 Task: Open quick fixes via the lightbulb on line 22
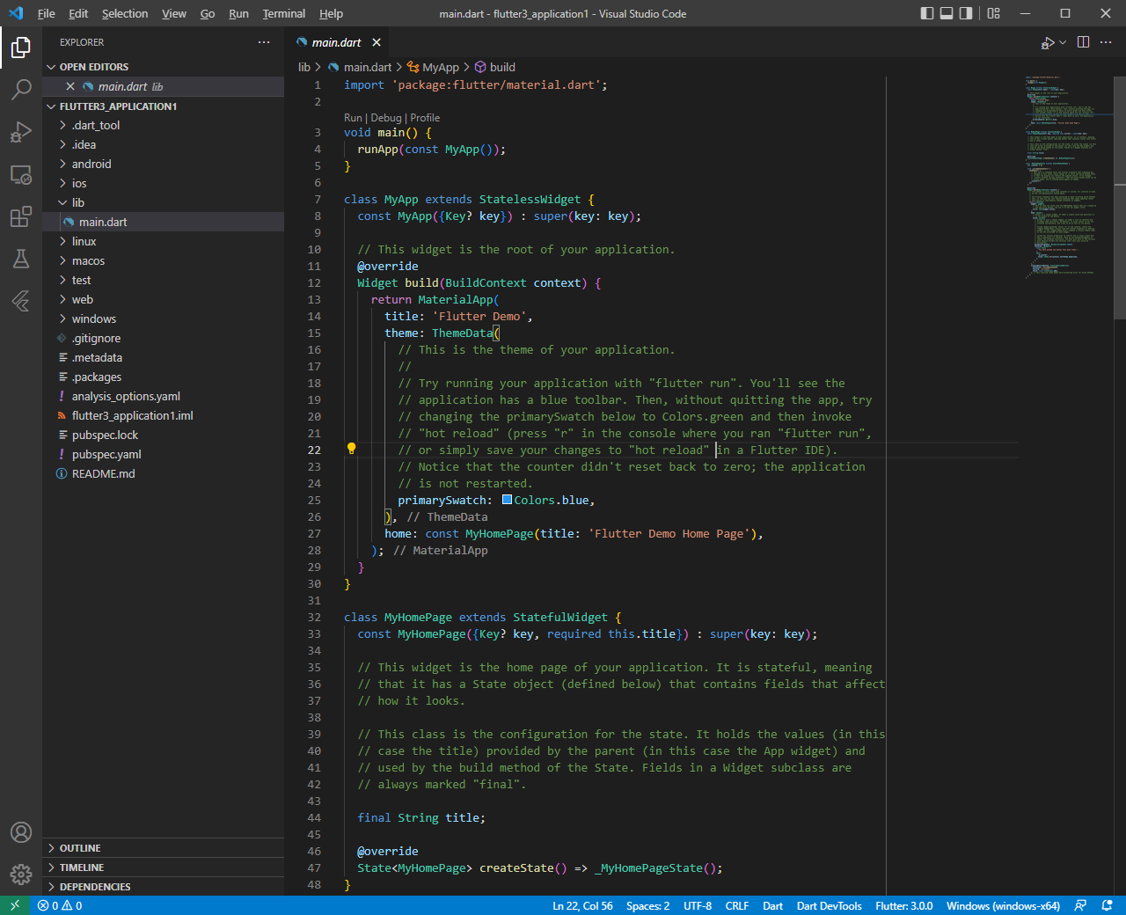tap(351, 449)
